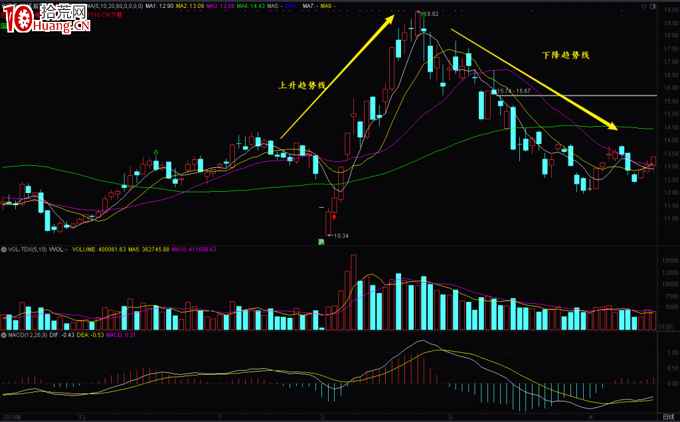Select the 日线 period label

click(x=669, y=417)
